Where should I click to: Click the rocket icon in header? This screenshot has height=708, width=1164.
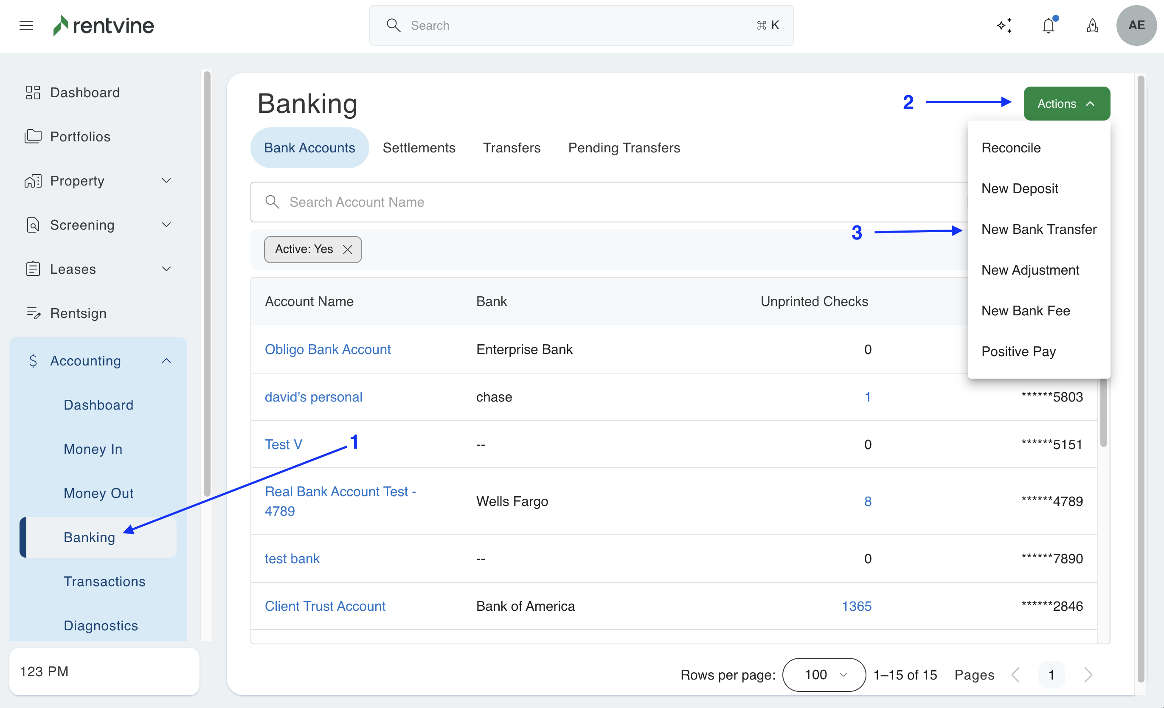(1092, 25)
